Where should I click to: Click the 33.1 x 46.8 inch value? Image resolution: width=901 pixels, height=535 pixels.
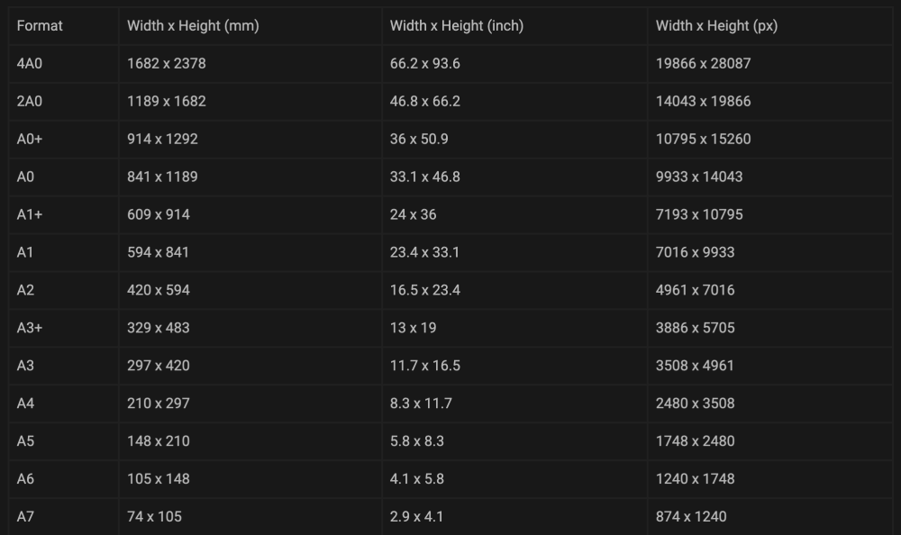[425, 177]
